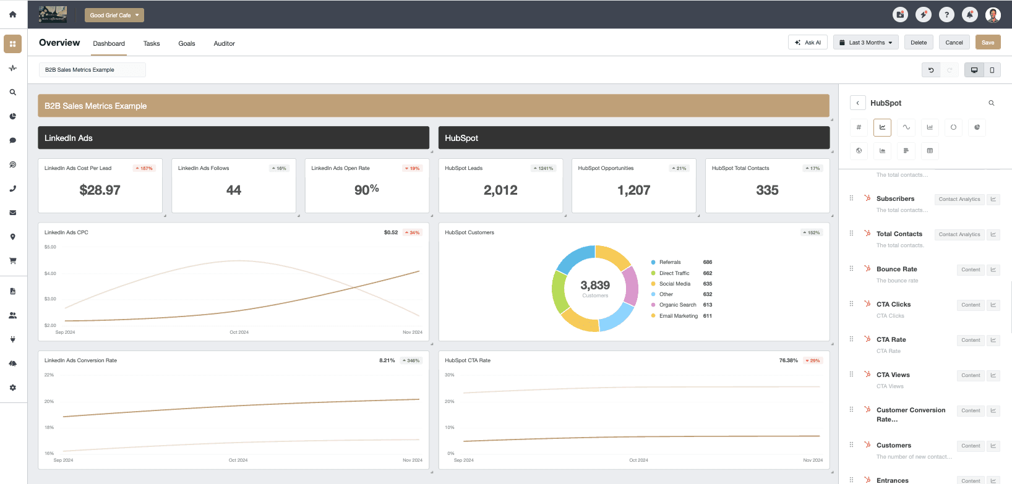Viewport: 1012px width, 484px height.
Task: Open the help question mark icon
Action: (946, 15)
